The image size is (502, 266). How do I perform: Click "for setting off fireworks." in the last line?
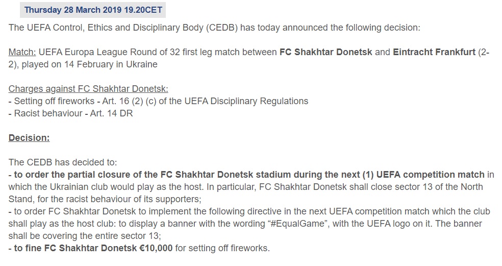(x=222, y=248)
